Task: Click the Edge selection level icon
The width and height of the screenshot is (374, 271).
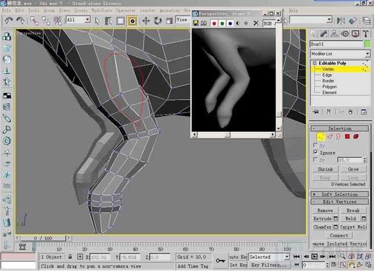Action: tap(330, 137)
